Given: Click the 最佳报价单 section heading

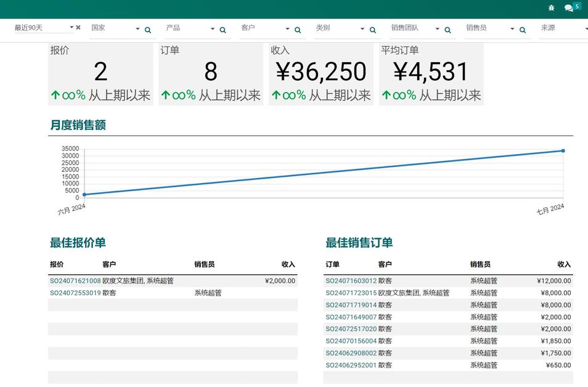Looking at the screenshot, I should click(78, 243).
